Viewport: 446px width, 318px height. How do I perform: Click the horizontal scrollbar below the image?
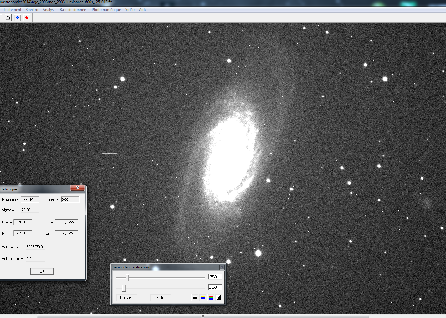202,316
